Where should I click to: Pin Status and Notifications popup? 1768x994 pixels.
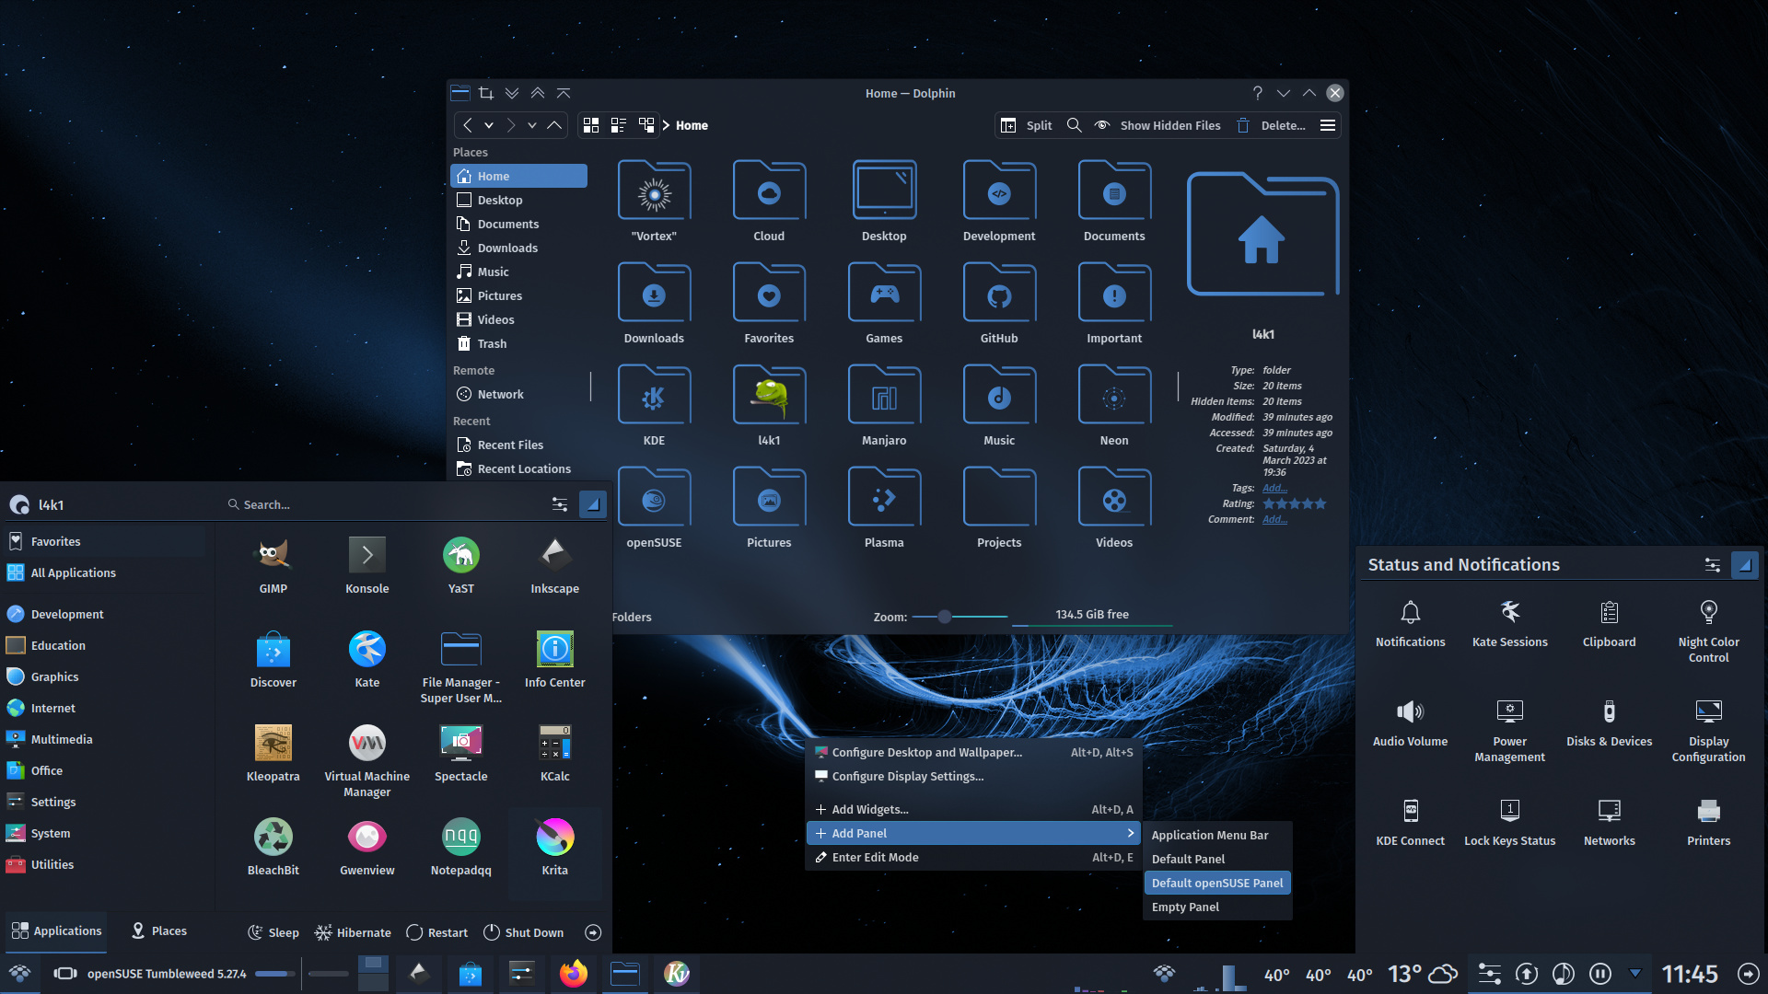tap(1745, 565)
